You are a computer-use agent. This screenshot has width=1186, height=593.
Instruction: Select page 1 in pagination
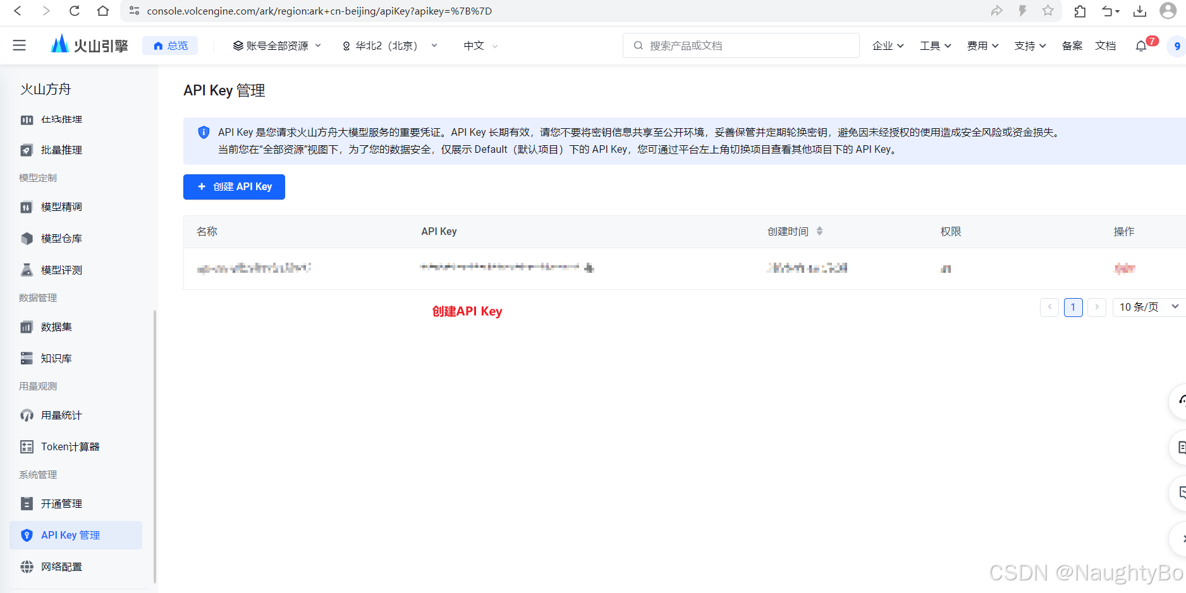[1073, 307]
